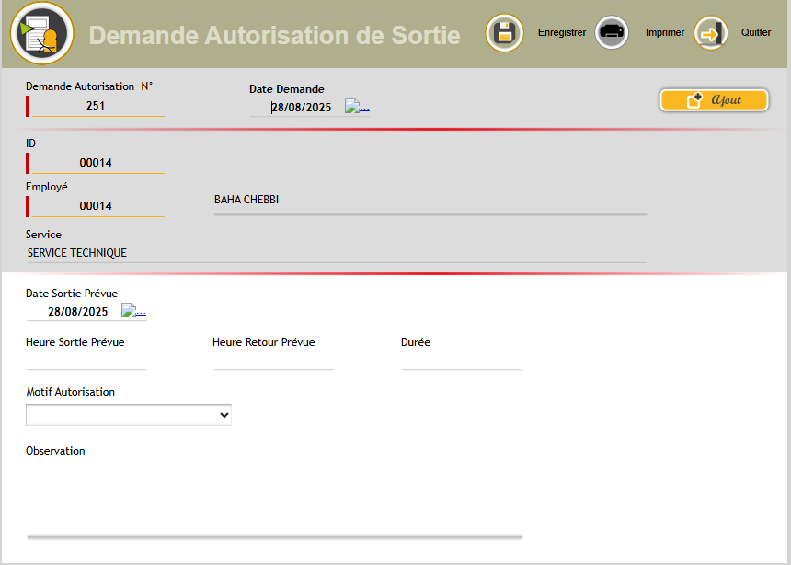
Task: Click the application logo in the header
Action: tap(41, 32)
